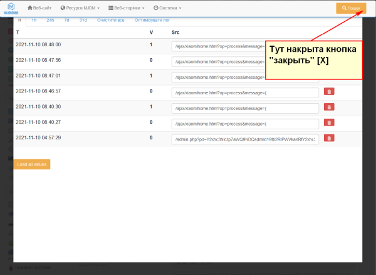Viewport: 376px width, 275px height.
Task: Click the Очистити все link
Action: pyautogui.click(x=110, y=20)
